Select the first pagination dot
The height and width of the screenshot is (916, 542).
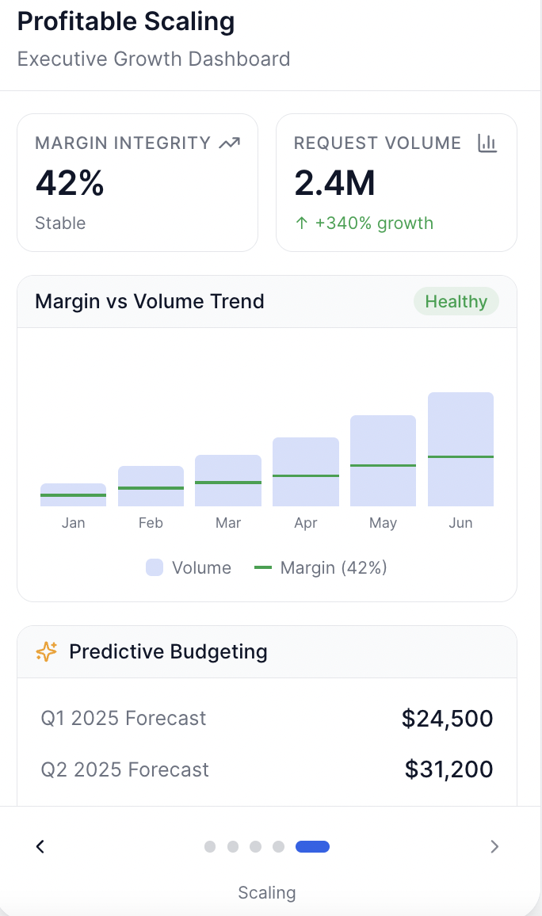pyautogui.click(x=210, y=846)
